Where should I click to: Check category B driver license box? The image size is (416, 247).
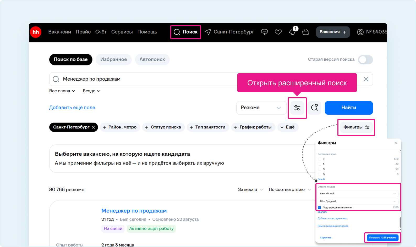pos(319,159)
